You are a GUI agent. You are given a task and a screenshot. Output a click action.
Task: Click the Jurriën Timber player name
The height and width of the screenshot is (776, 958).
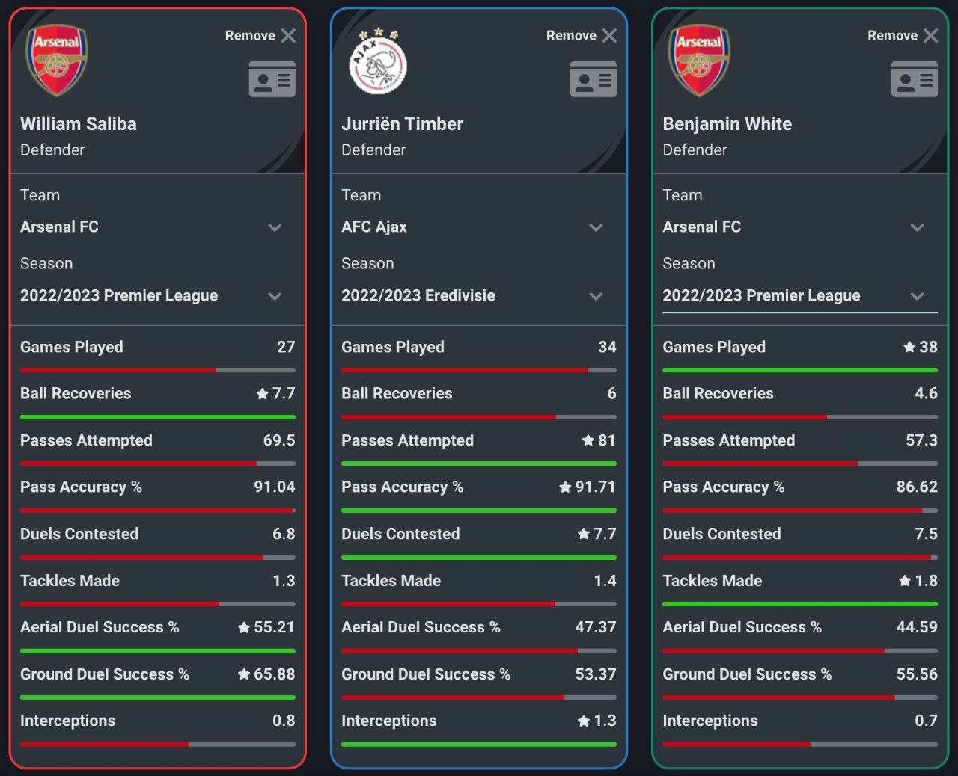(402, 124)
